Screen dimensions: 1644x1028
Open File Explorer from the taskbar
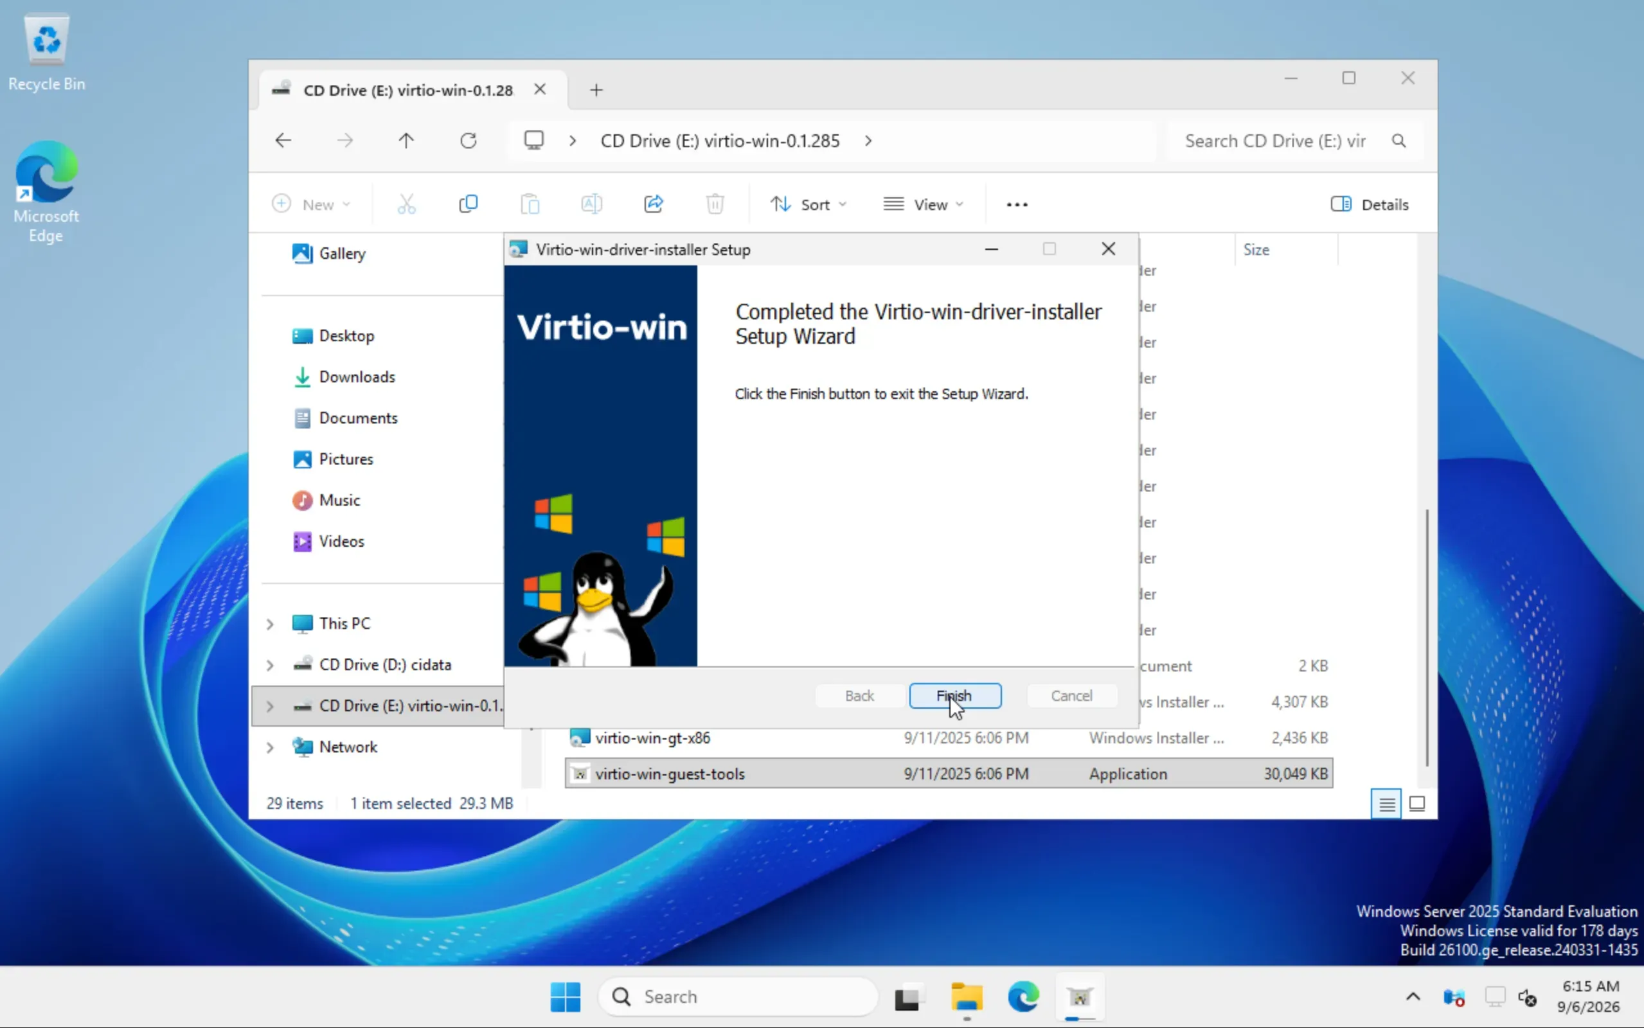[966, 997]
